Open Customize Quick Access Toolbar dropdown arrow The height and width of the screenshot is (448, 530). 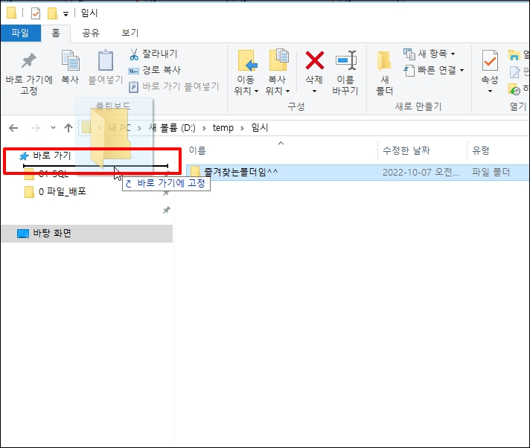tap(66, 14)
